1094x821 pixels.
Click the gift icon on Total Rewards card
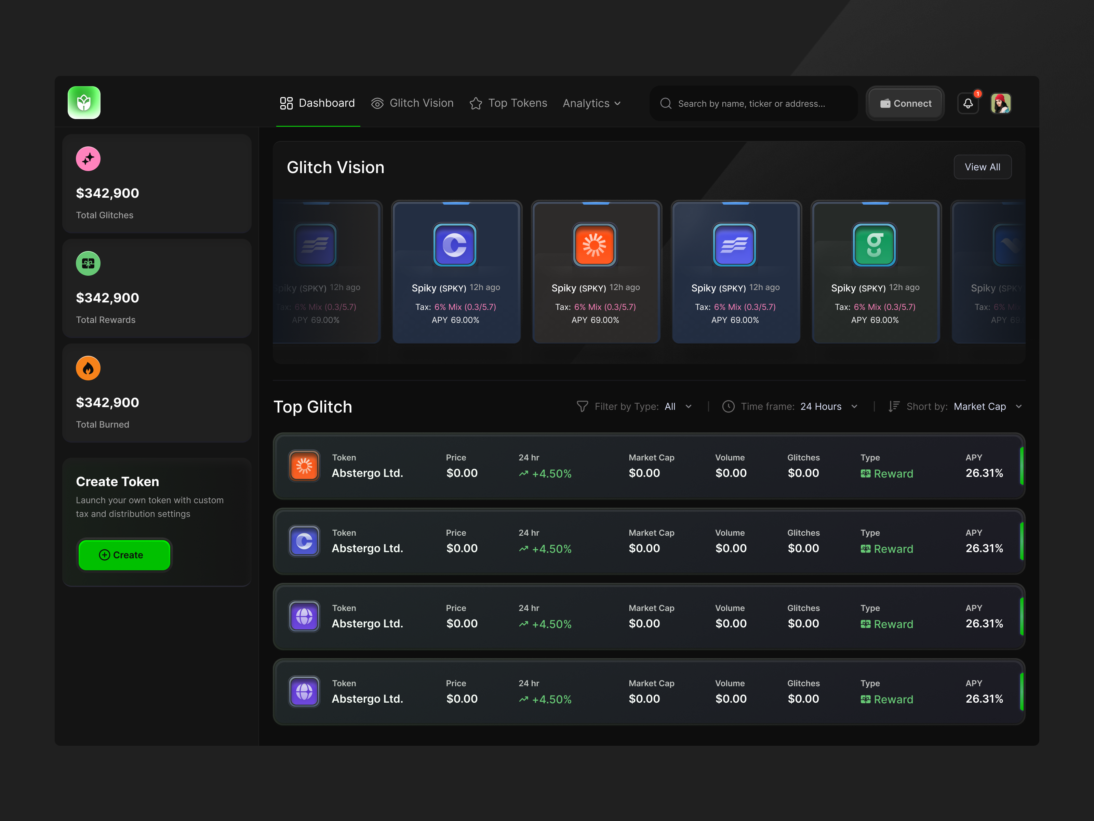[x=88, y=264]
